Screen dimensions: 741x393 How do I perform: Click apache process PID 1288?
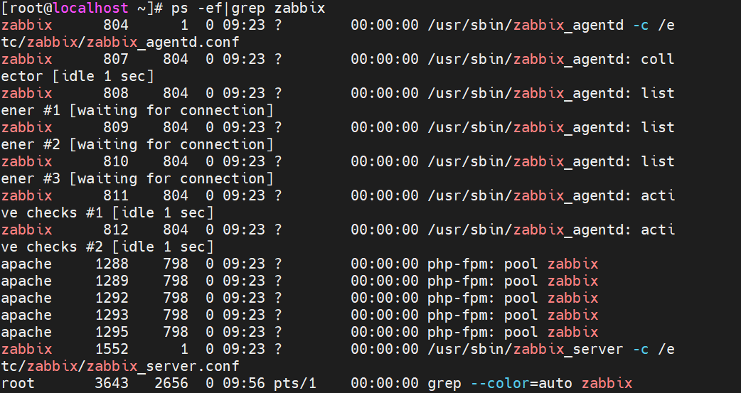(x=112, y=264)
